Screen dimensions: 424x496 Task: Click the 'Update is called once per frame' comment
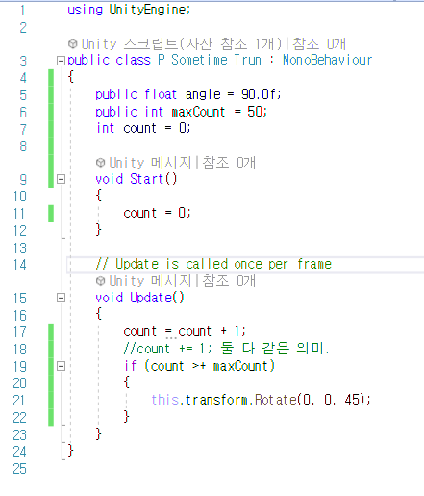pyautogui.click(x=213, y=264)
